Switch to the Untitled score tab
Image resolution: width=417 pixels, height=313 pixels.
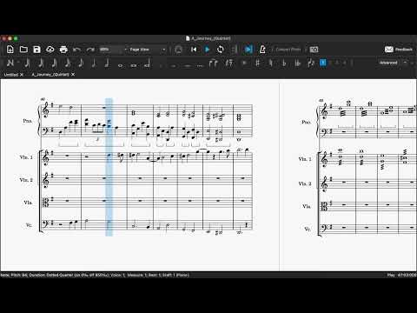point(11,75)
